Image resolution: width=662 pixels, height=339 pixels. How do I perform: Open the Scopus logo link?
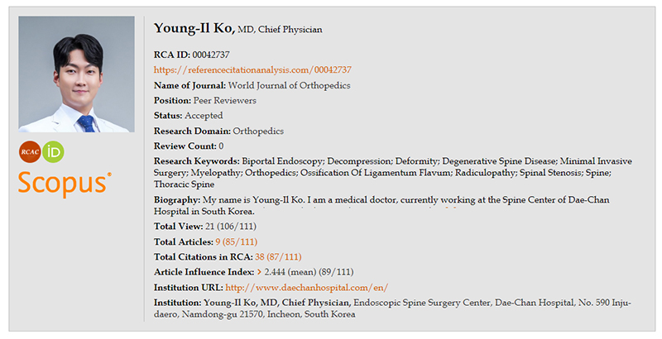(64, 181)
